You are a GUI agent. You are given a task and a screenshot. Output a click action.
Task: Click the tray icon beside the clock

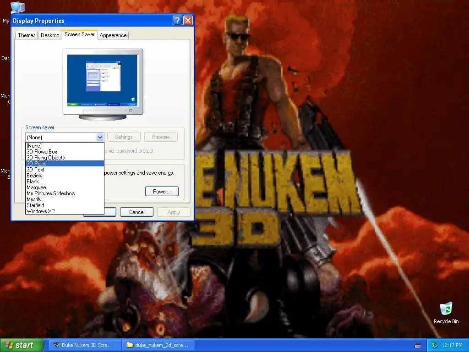click(434, 346)
